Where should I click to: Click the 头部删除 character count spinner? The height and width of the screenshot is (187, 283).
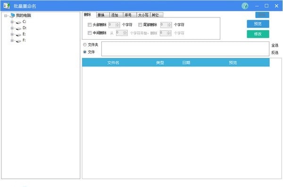114,24
